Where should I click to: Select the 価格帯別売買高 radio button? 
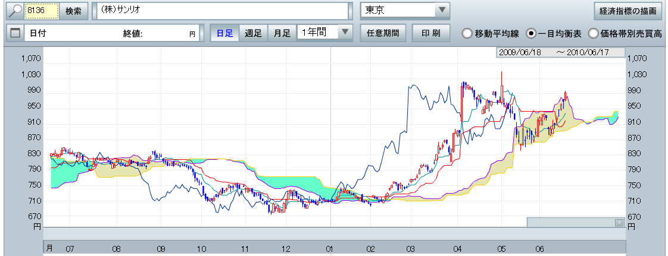(x=593, y=33)
